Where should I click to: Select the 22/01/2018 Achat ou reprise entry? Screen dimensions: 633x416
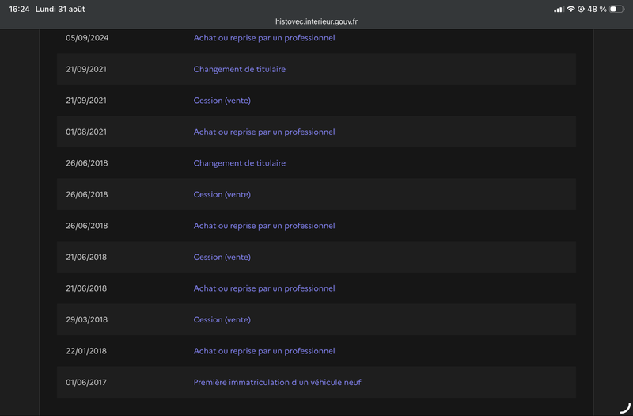(x=264, y=351)
